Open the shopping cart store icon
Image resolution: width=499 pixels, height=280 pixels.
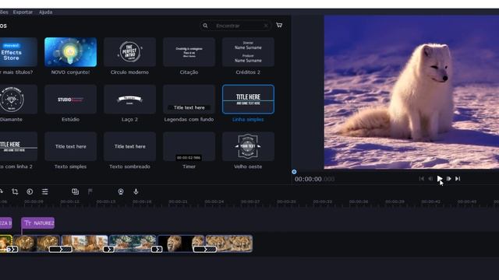pyautogui.click(x=279, y=25)
